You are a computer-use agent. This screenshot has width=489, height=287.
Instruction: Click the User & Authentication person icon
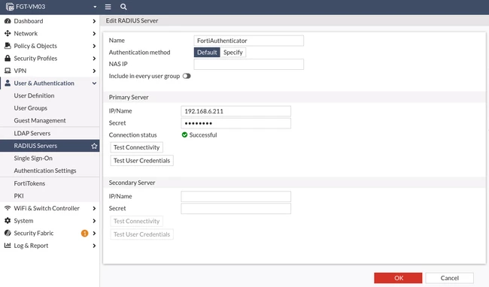(8, 83)
